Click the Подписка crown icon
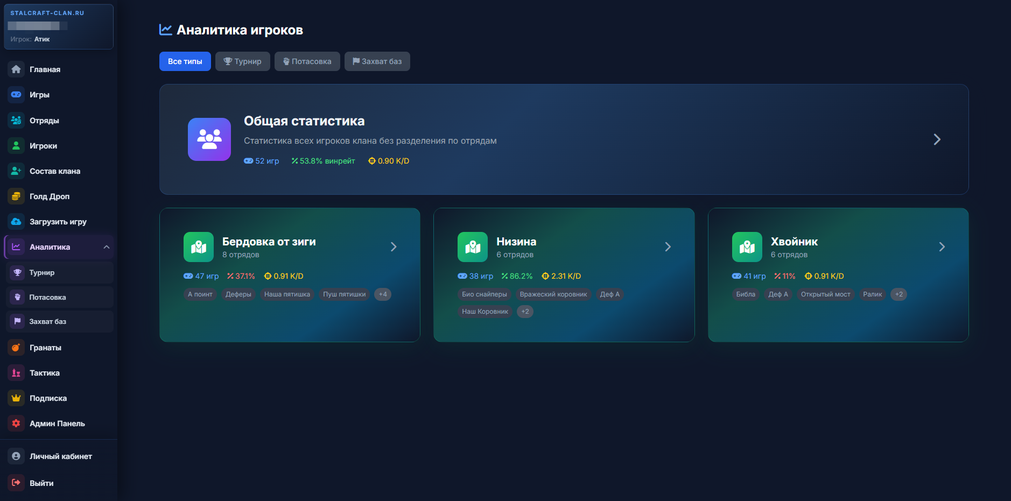 (x=16, y=398)
